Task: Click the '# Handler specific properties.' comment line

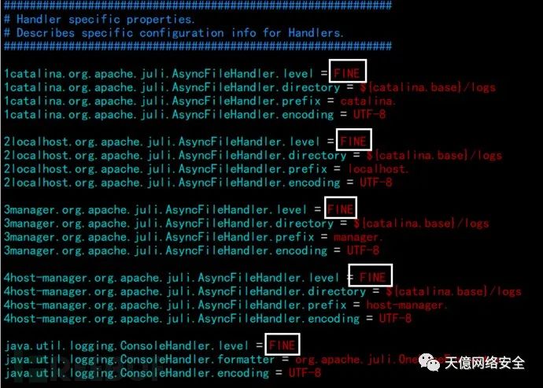Action: pyautogui.click(x=99, y=19)
